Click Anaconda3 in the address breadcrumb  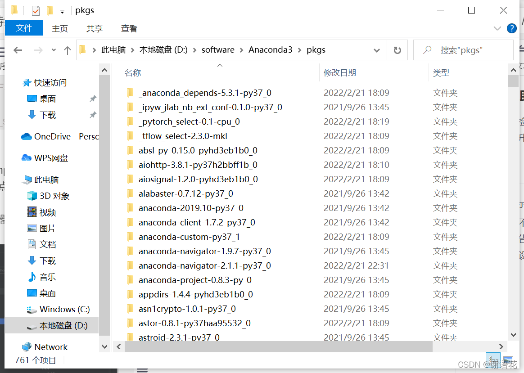271,50
